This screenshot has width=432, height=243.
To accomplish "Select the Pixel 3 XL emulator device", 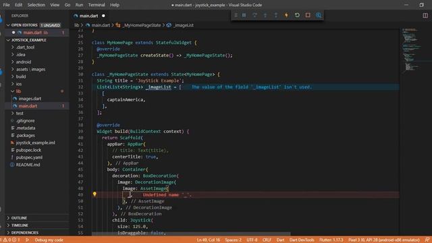I will click(384, 240).
